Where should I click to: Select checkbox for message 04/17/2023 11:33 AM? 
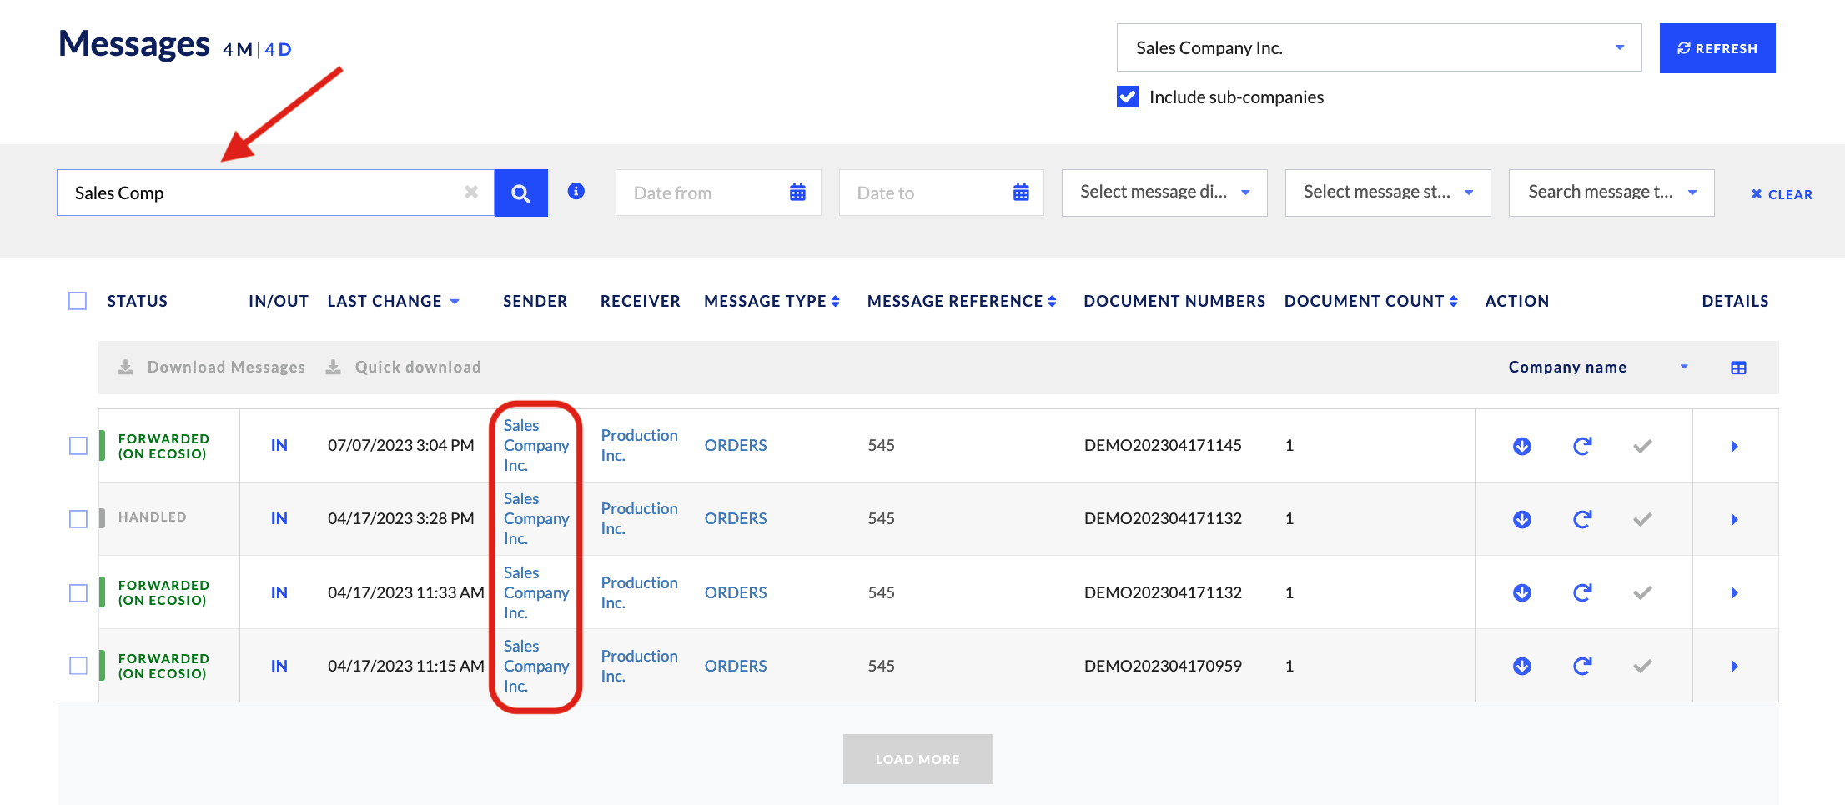[78, 592]
